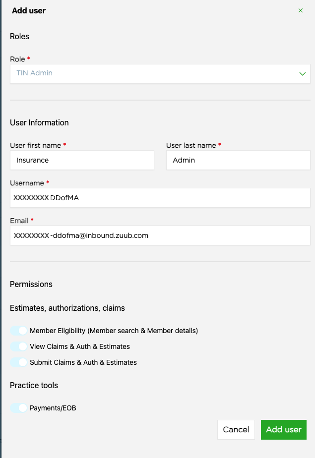The width and height of the screenshot is (315, 458).
Task: Click the Email address input field
Action: (x=160, y=235)
